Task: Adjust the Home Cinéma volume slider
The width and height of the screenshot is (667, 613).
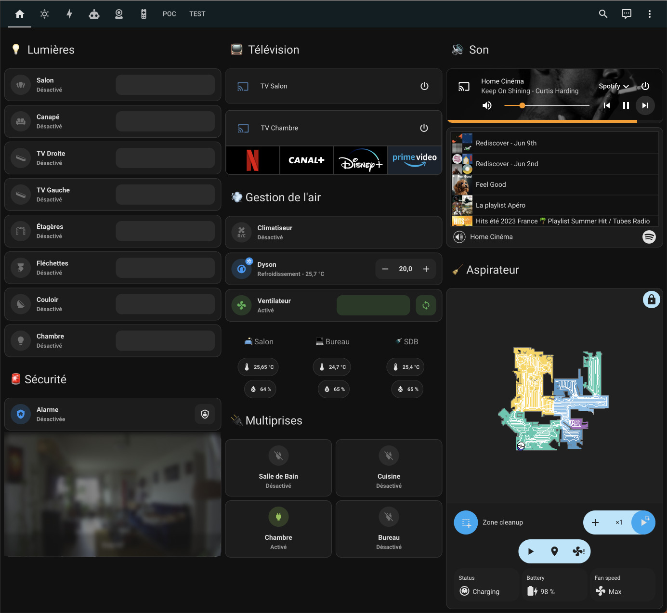Action: click(x=547, y=105)
